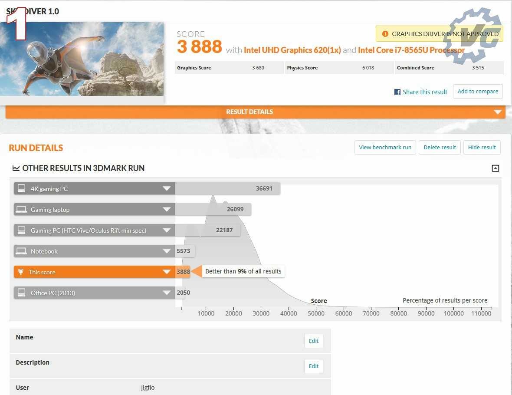Viewport: 512px width, 395px height.
Task: Click the HTC Vive min spec score 22187
Action: click(224, 230)
